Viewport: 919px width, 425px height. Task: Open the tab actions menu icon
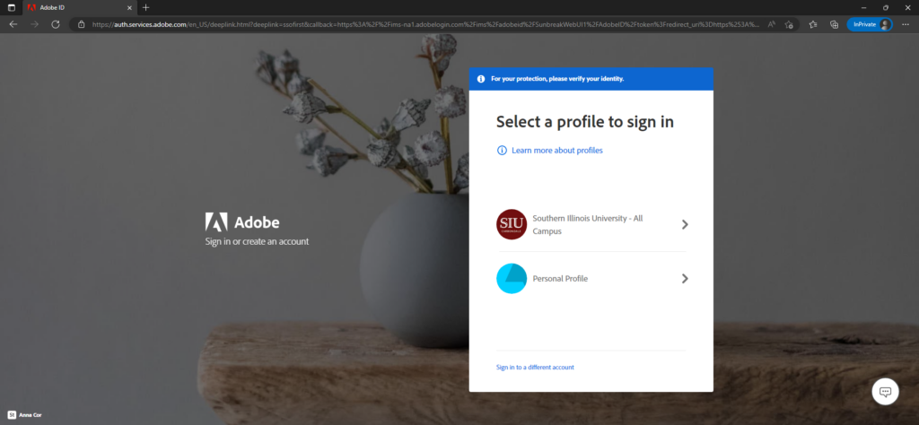[x=11, y=7]
